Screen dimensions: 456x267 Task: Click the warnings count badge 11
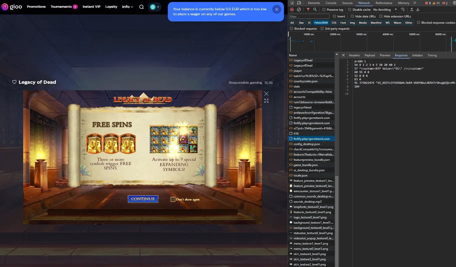coord(436,3)
